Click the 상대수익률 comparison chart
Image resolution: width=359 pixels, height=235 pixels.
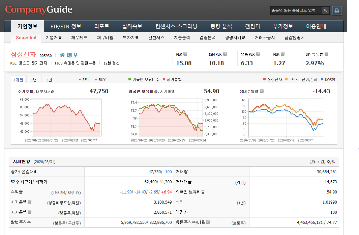pyautogui.click(x=286, y=117)
